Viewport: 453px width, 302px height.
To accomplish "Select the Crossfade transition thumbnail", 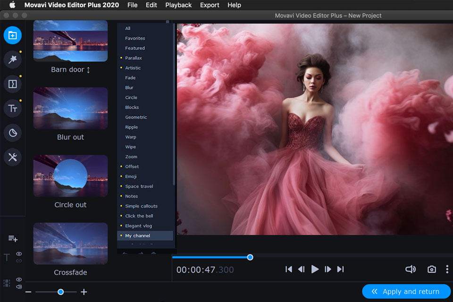I will (70, 243).
